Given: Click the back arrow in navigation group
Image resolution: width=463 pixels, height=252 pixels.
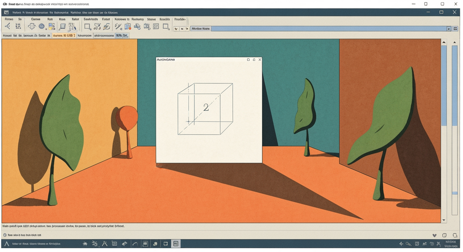Looking at the screenshot, I should coord(182,29).
